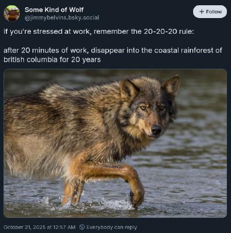Viewport: 231px width, 233px height.
Task: Open the wolf photo attachment
Action: [x=116, y=143]
